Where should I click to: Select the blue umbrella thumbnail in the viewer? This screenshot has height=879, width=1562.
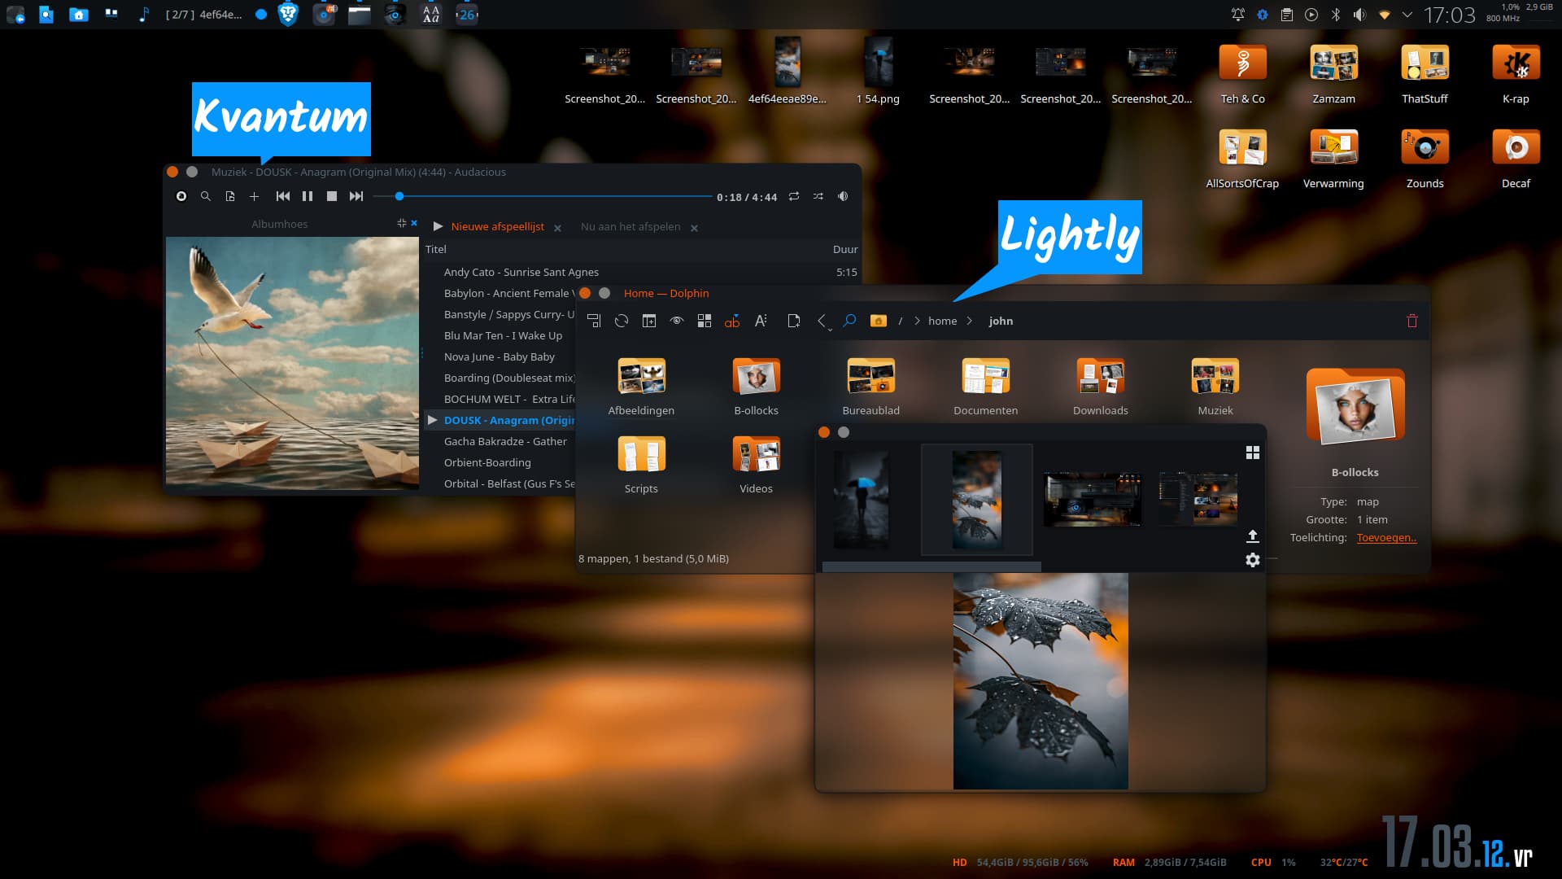pyautogui.click(x=862, y=499)
